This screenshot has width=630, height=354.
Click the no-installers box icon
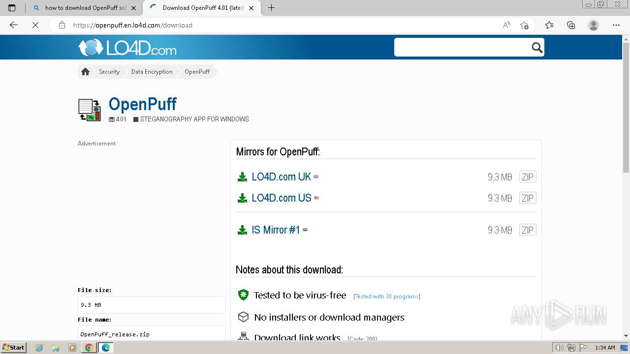pos(243,317)
